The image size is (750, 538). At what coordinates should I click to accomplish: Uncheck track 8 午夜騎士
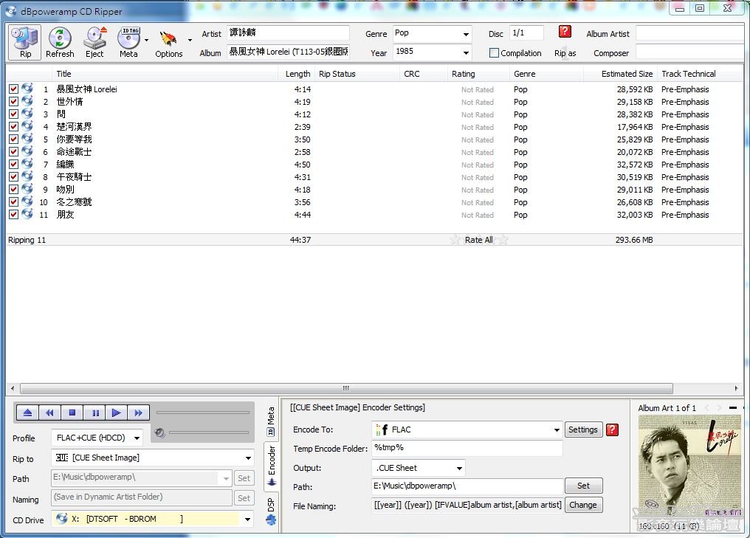[13, 177]
